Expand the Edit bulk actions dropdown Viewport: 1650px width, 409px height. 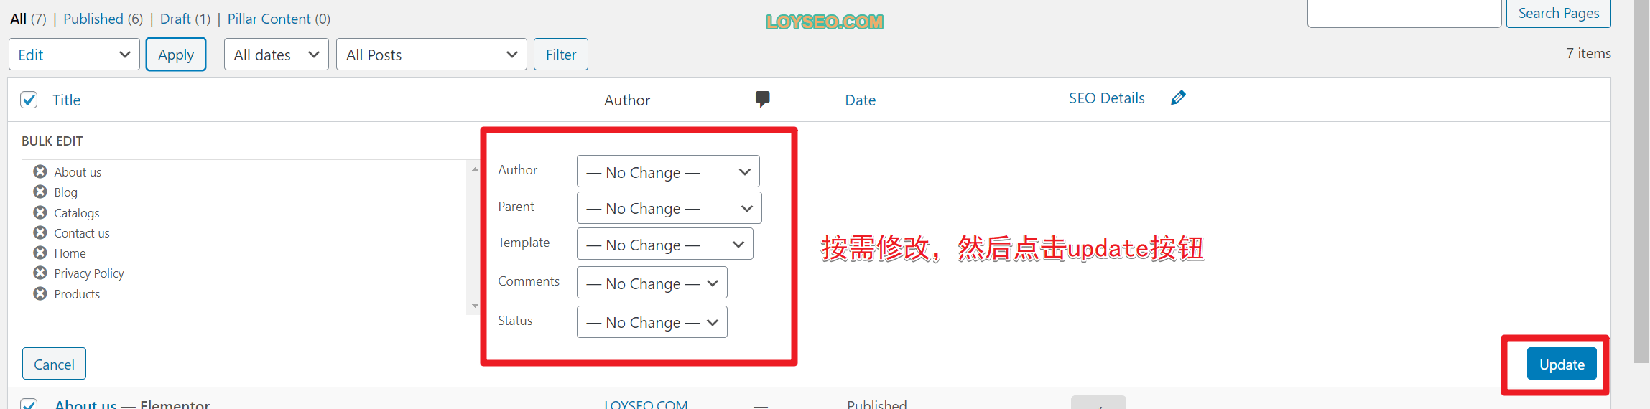coord(74,55)
